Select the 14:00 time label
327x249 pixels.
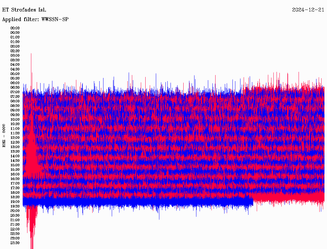15,156
